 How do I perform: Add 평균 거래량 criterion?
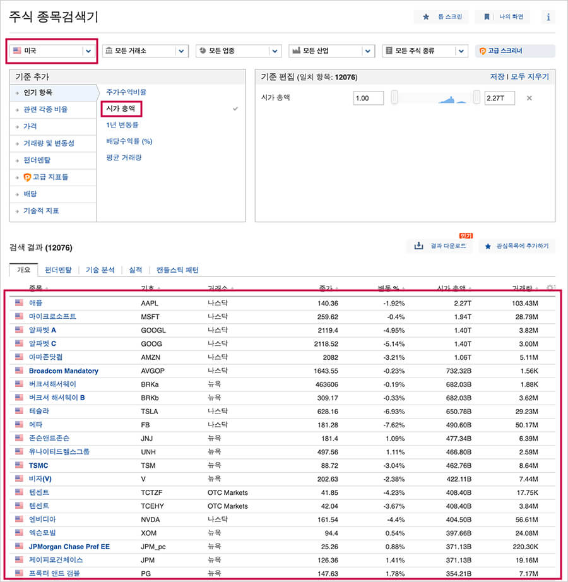124,157
